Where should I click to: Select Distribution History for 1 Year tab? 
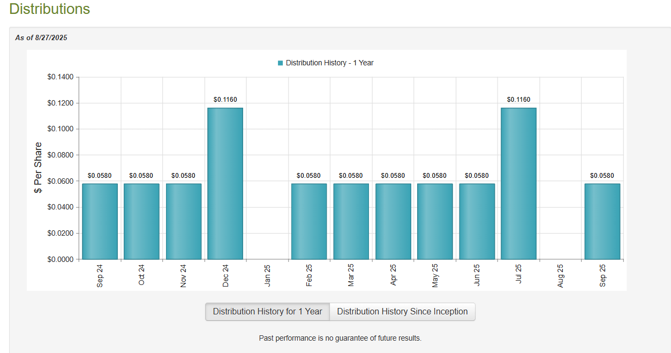click(267, 312)
